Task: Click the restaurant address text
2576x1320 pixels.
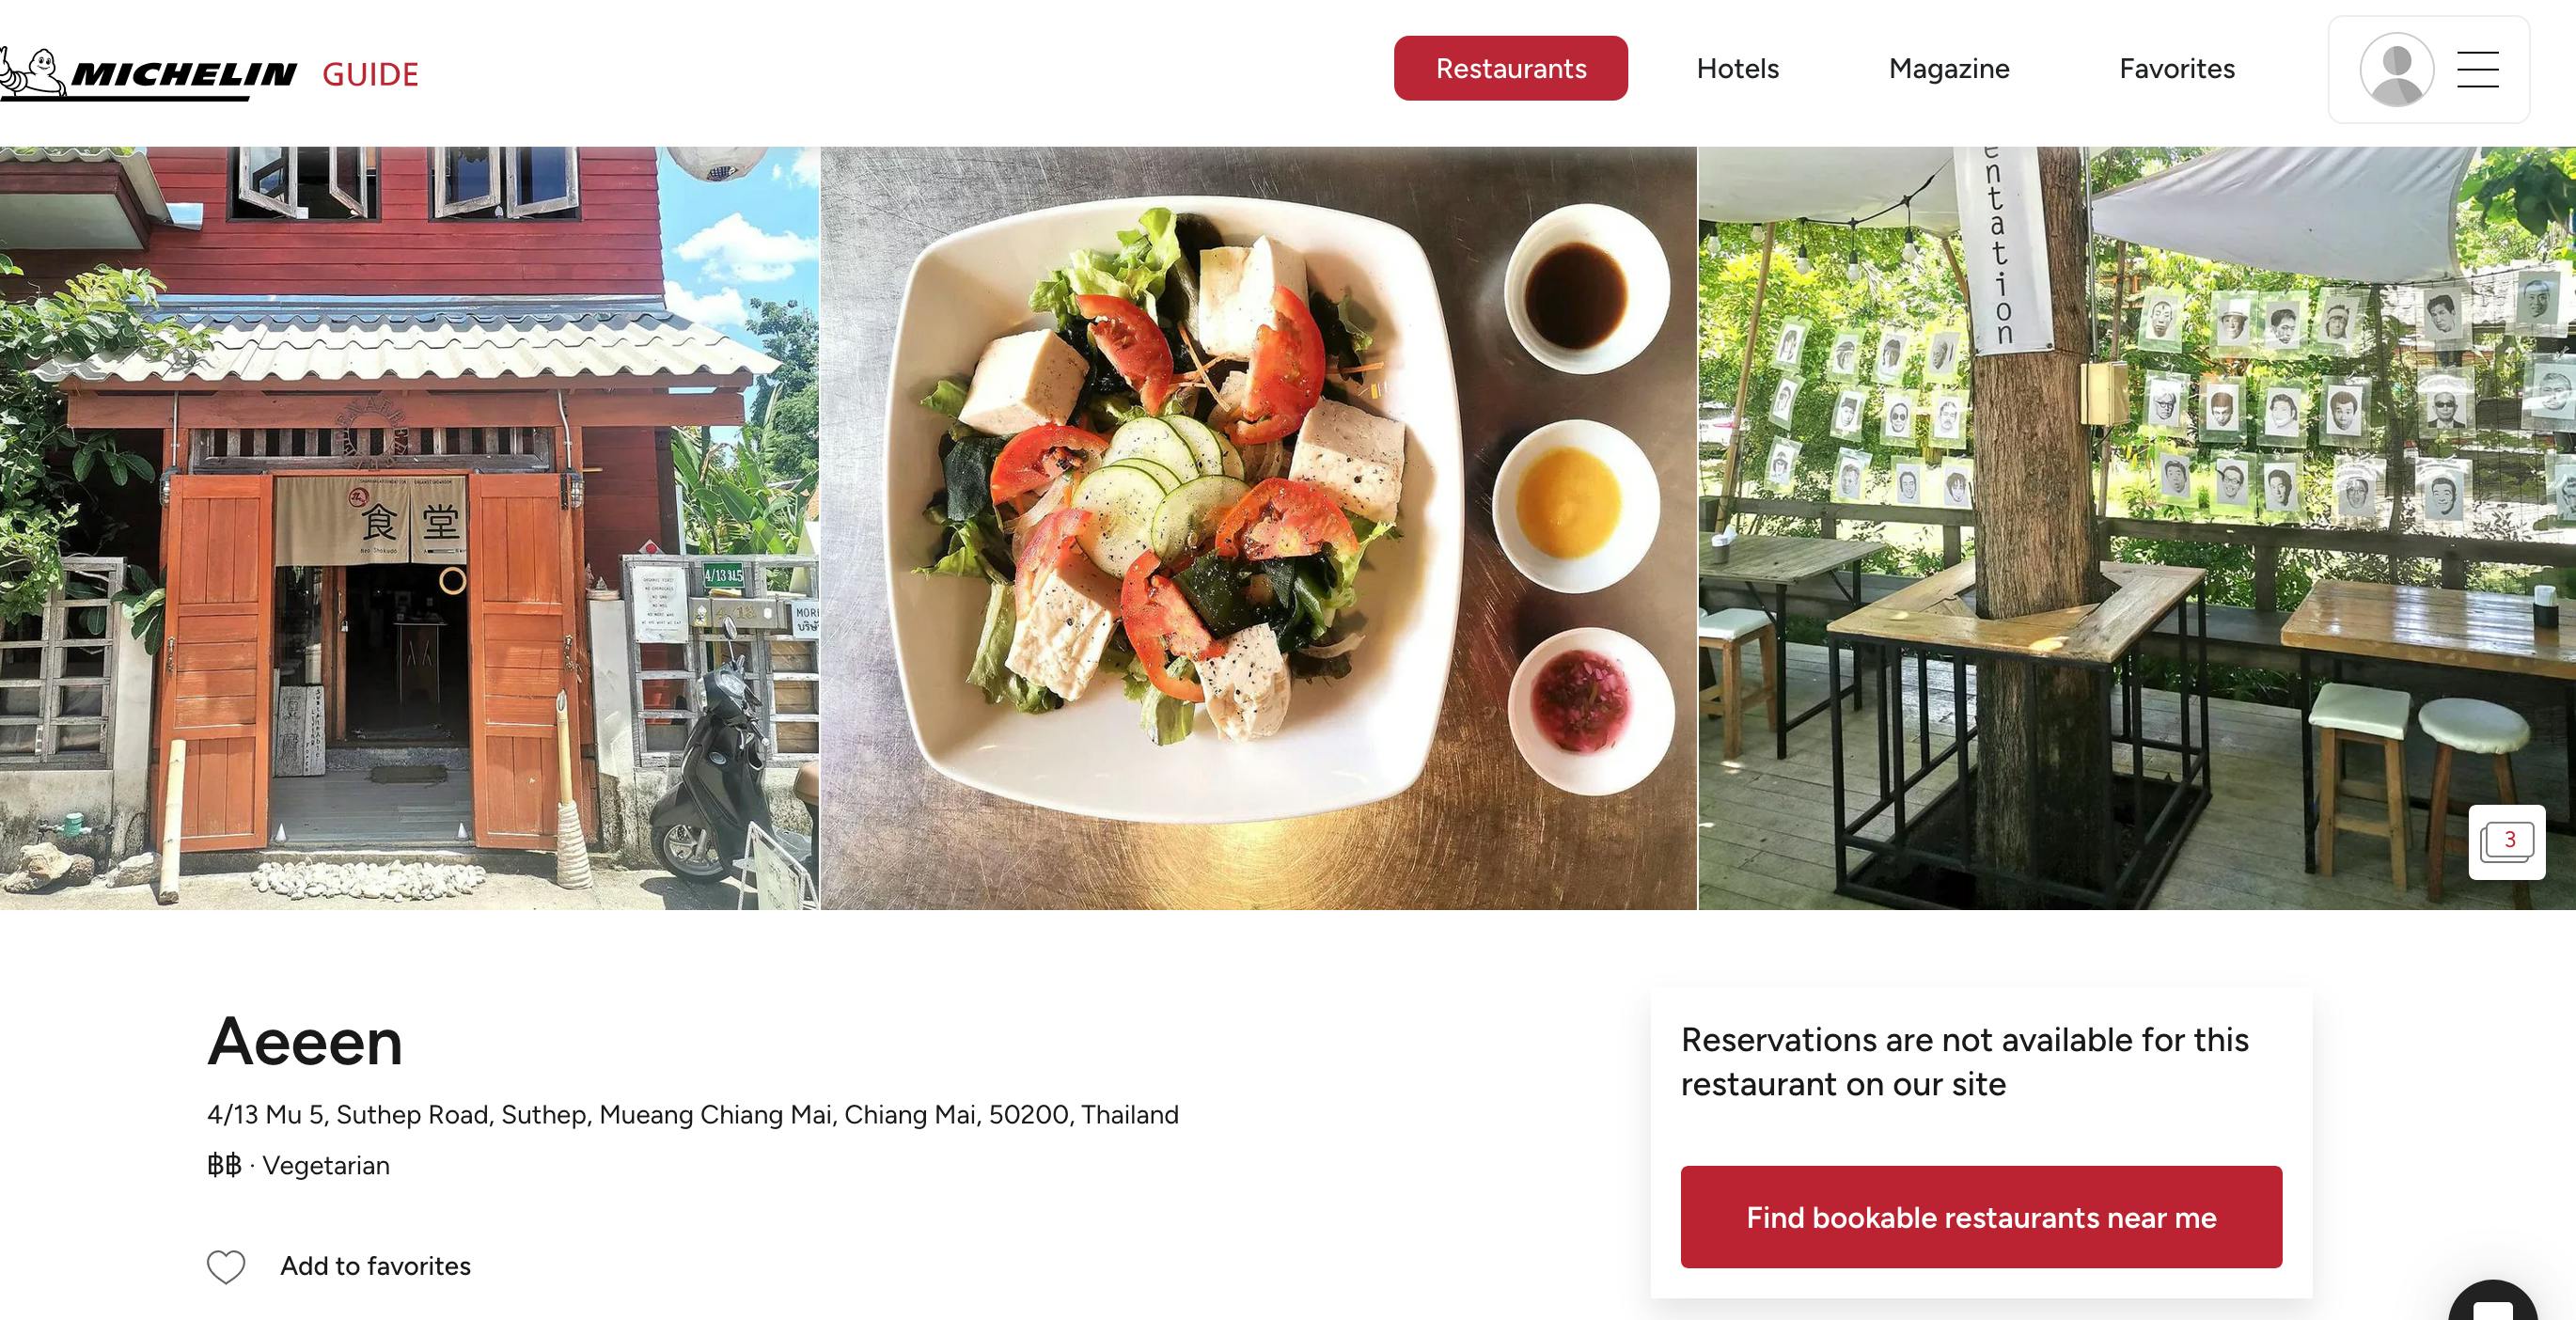Action: tap(693, 1115)
